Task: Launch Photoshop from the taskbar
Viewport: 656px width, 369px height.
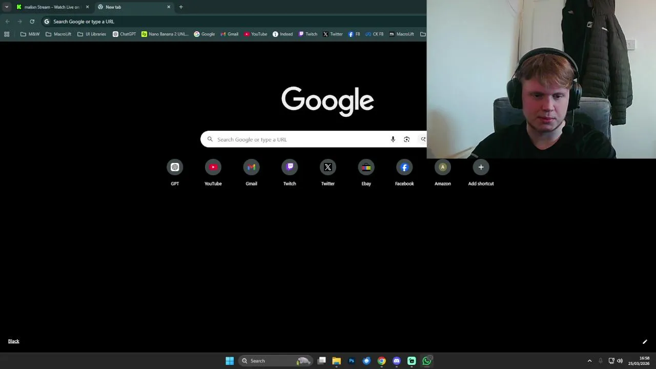Action: point(352,361)
